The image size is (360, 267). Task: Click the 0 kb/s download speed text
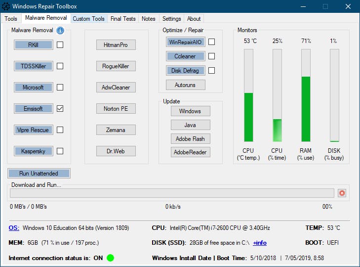(x=173, y=207)
